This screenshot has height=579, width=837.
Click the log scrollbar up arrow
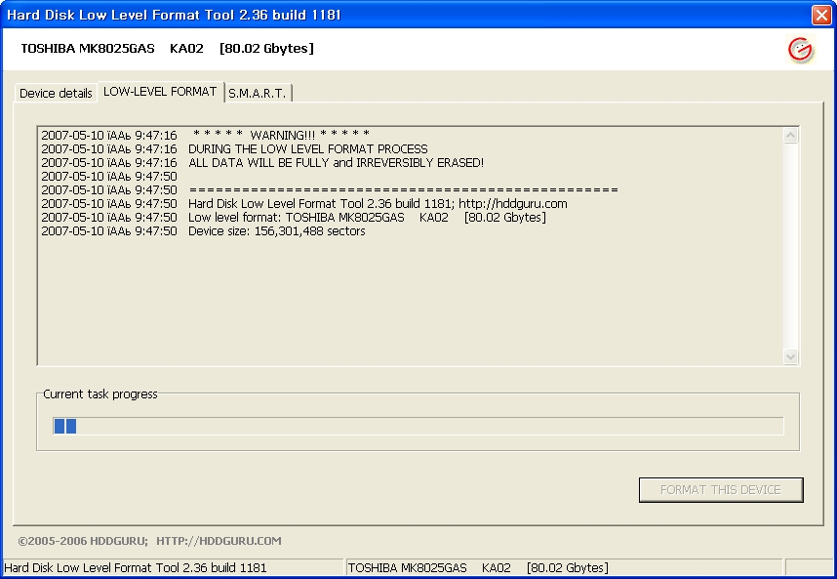(790, 136)
